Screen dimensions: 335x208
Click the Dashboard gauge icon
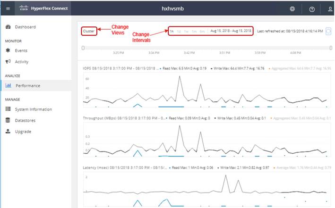[8, 27]
